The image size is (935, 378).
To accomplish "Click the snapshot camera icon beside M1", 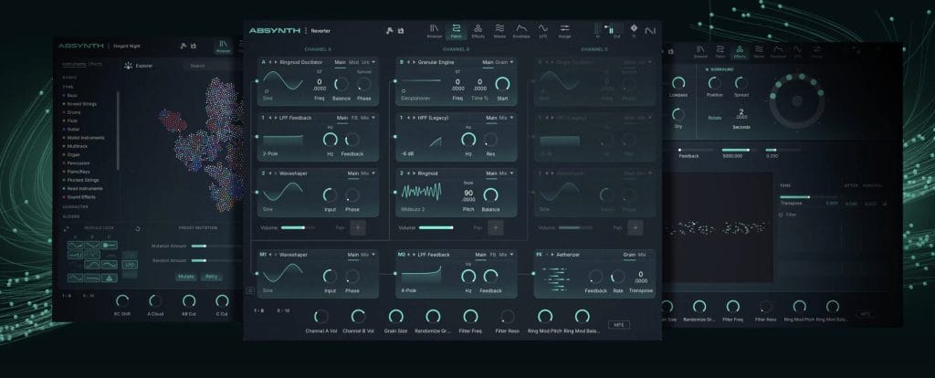I will pos(250,291).
